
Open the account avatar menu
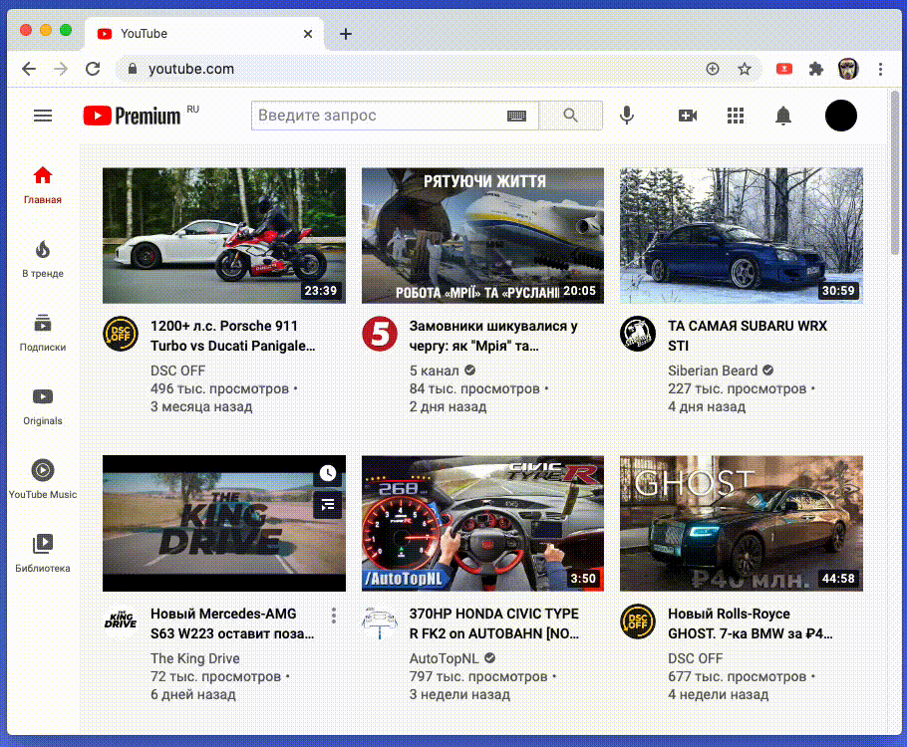(840, 116)
